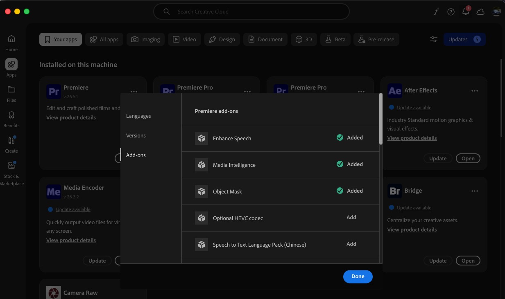
Task: Click Update available link for Bridge
Action: [x=414, y=208]
